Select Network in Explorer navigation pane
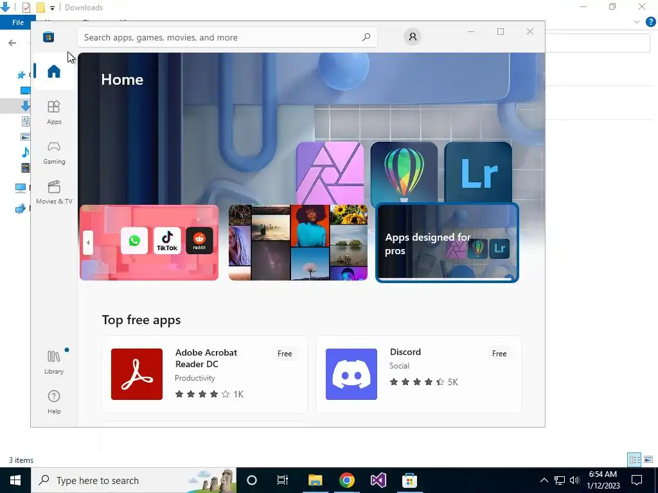The height and width of the screenshot is (493, 658). [21, 209]
